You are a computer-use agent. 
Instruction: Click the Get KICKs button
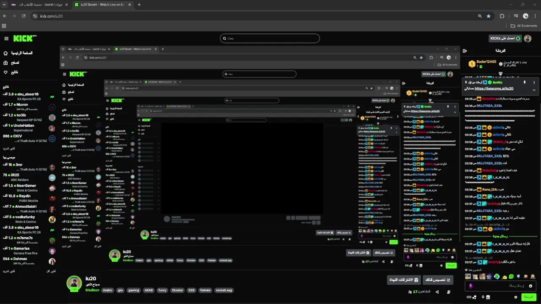tap(505, 38)
